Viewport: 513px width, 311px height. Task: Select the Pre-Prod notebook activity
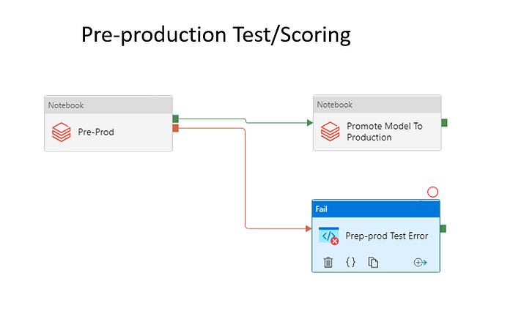pos(108,124)
